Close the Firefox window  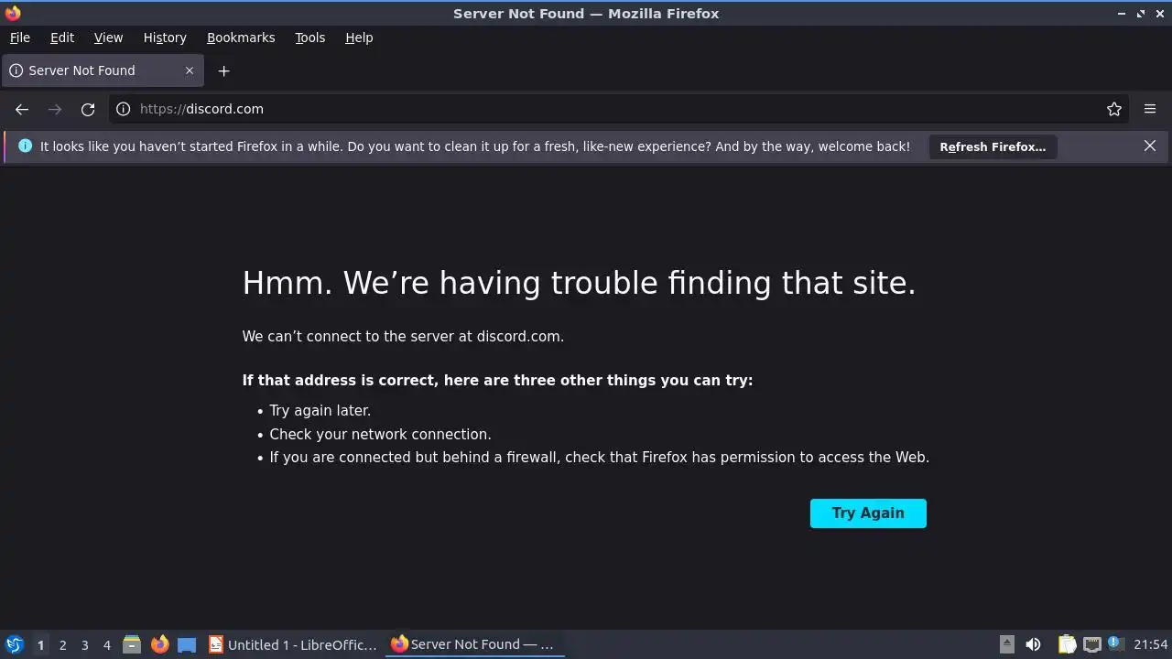tap(1159, 14)
